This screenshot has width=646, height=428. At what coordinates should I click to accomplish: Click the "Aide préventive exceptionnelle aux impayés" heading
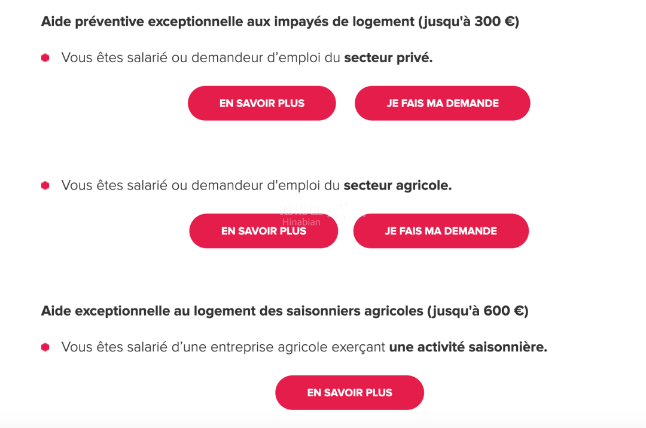[x=227, y=22]
